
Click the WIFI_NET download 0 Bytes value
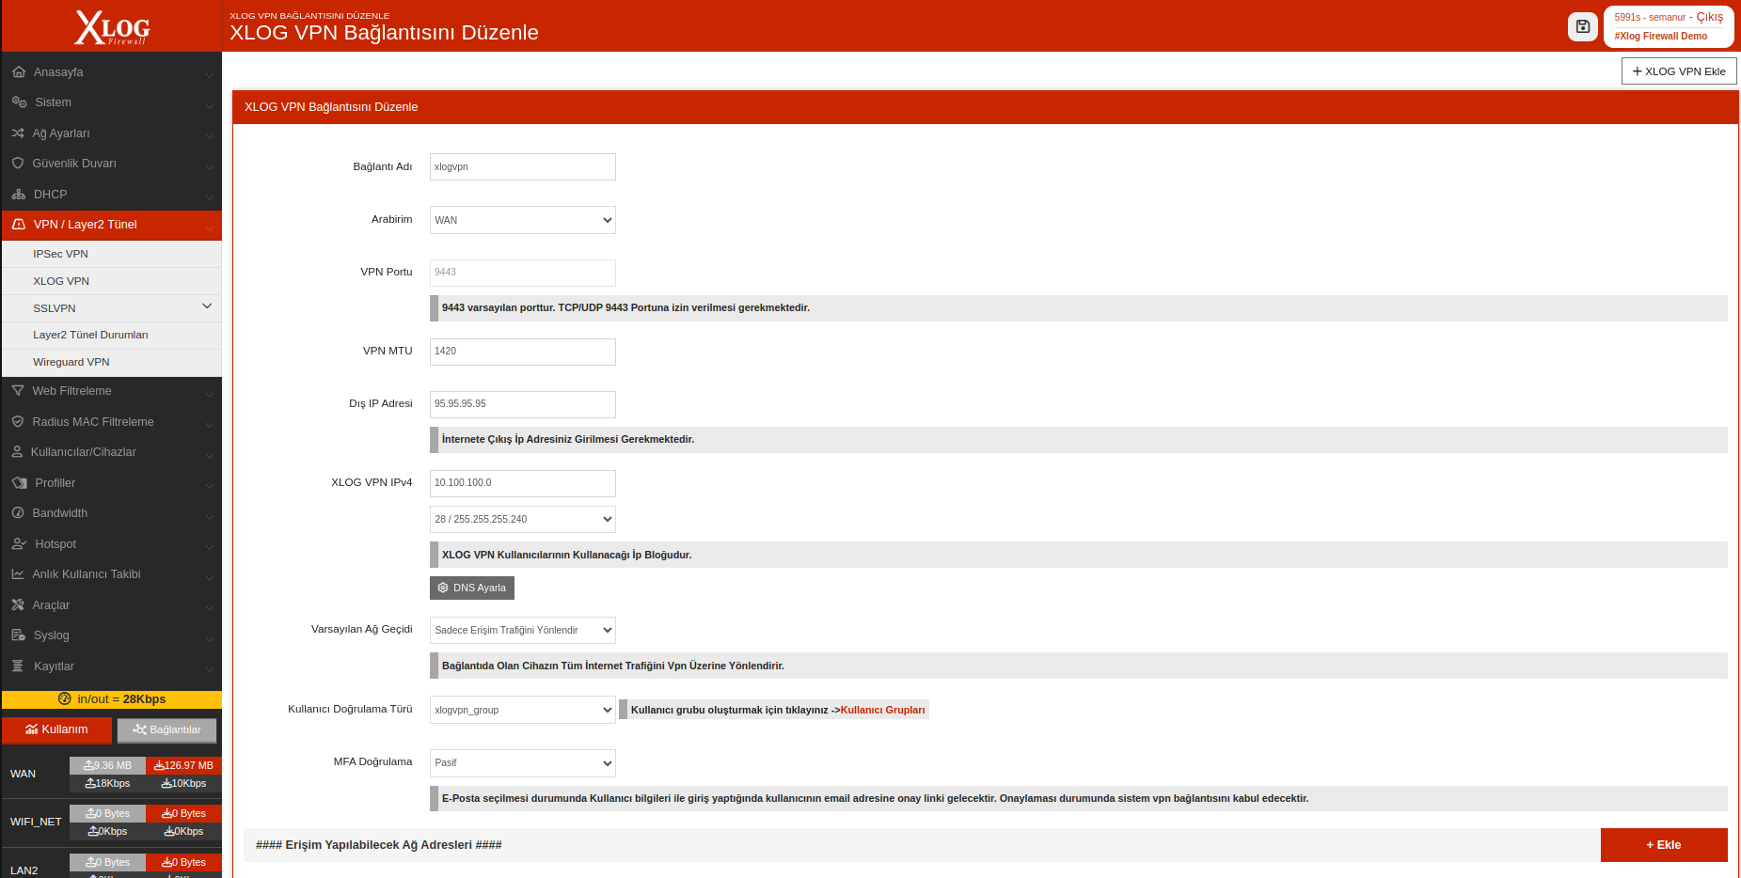pos(183,813)
